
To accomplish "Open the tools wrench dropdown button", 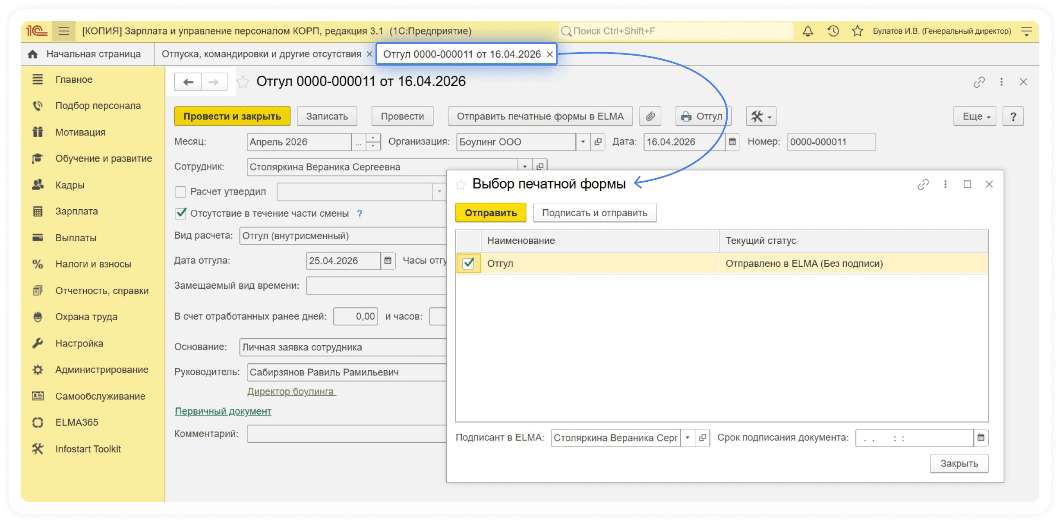I will [761, 117].
